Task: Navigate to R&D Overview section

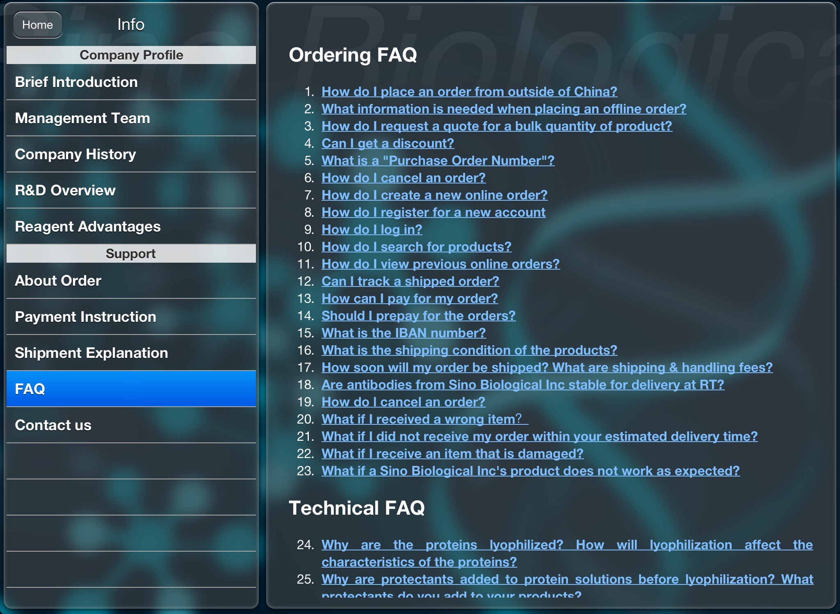Action: point(130,190)
